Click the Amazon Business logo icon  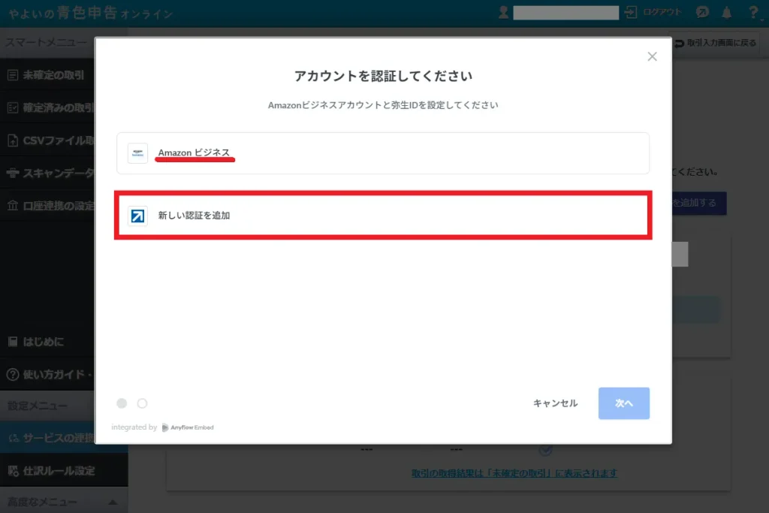pyautogui.click(x=138, y=153)
